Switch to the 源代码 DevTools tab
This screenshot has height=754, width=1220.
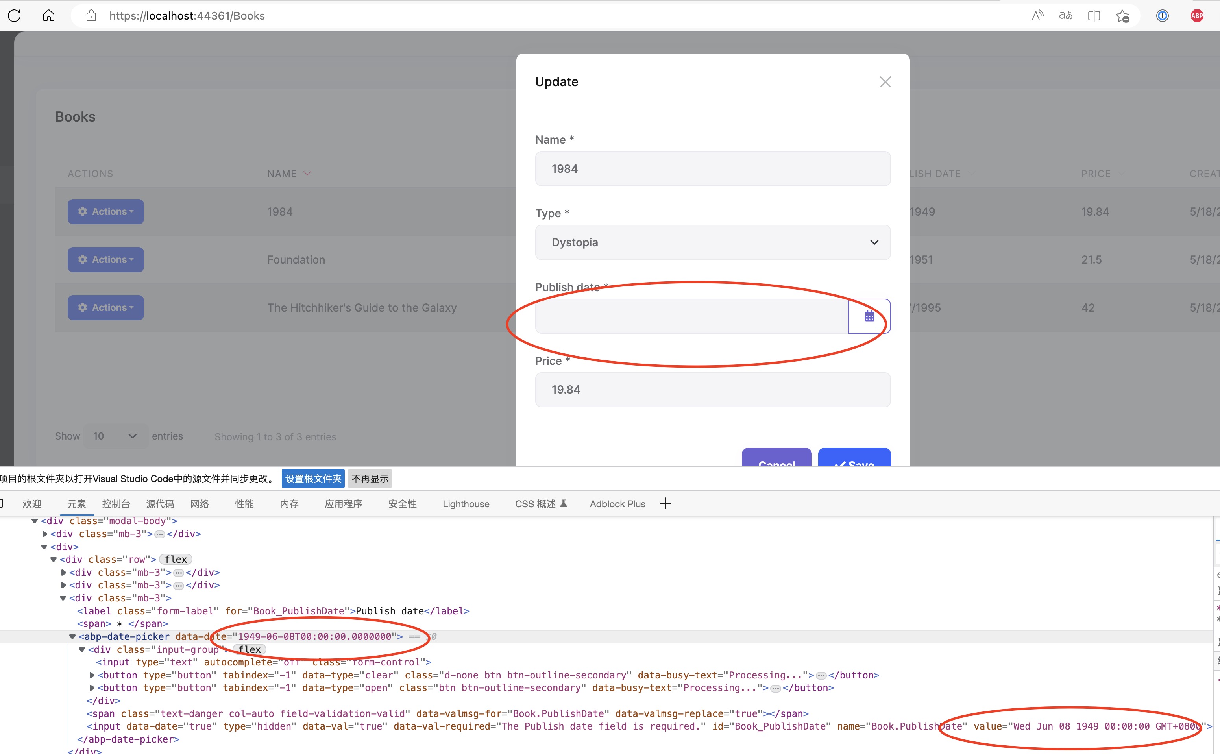[159, 504]
